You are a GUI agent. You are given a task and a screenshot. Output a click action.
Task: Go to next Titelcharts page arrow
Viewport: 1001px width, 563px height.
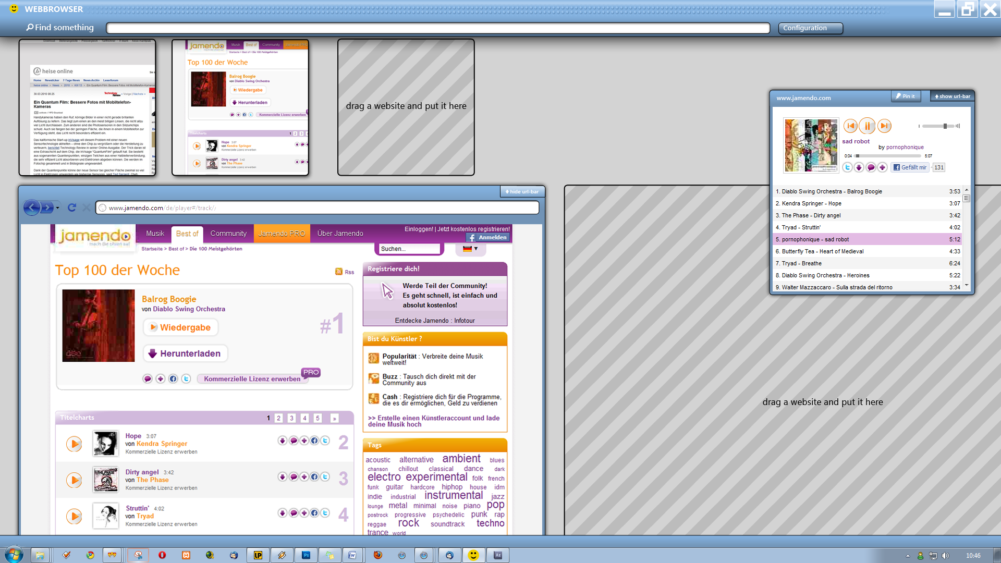[334, 418]
